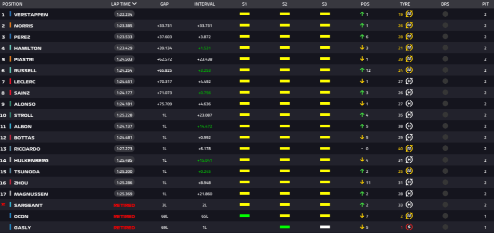Click Hamilton's yellow position-lost arrow

[x=362, y=48]
